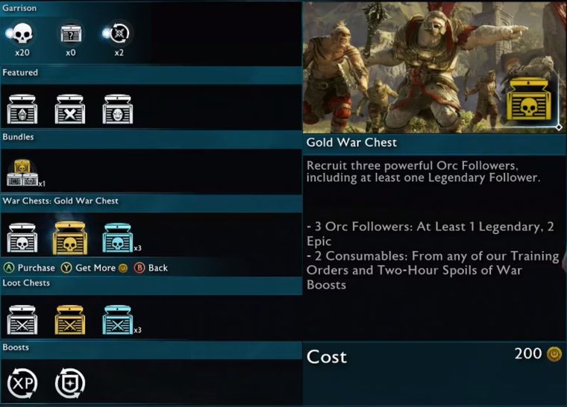Select the Gold Loot Chest
Image resolution: width=567 pixels, height=407 pixels.
[70, 320]
